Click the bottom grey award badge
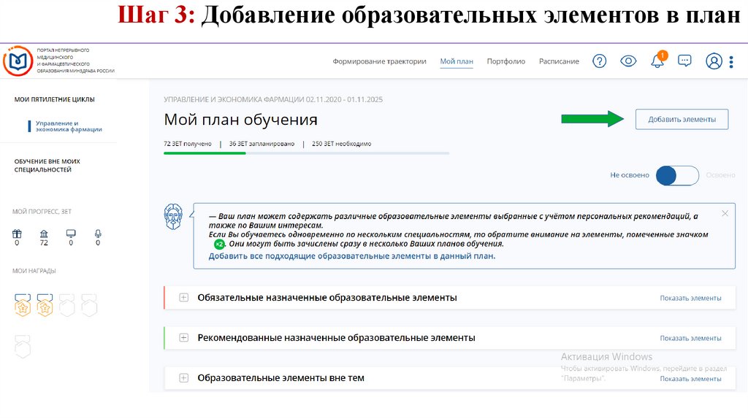 tap(23, 347)
